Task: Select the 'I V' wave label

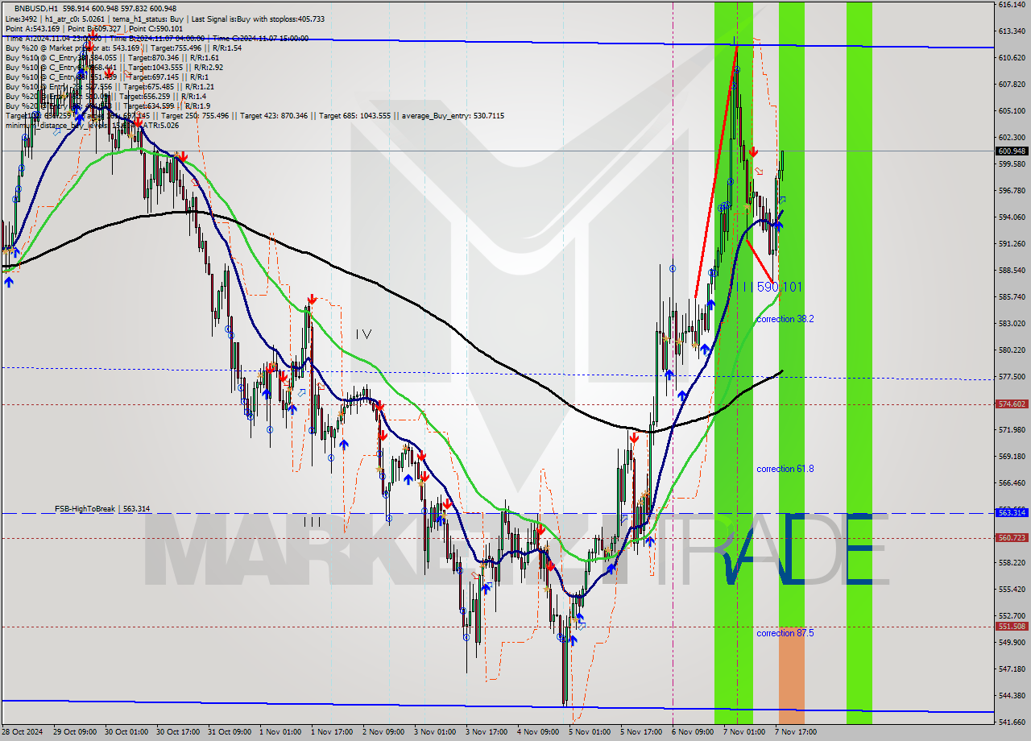Action: click(363, 333)
